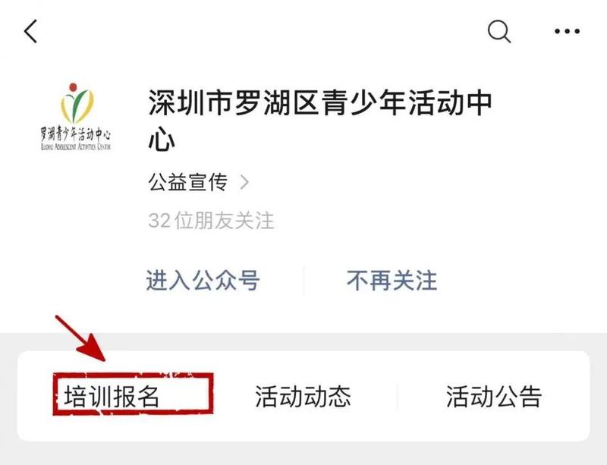
Task: Open search with the magnifier icon
Action: [x=499, y=31]
